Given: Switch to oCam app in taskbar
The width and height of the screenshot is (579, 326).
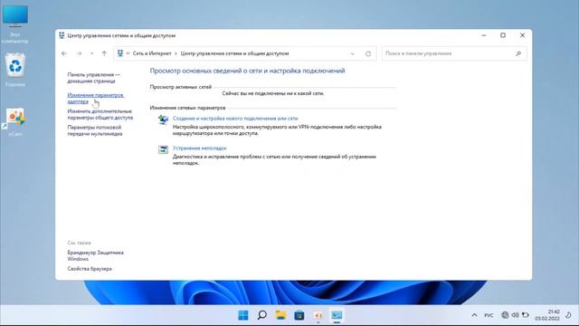Looking at the screenshot, I should tap(318, 315).
